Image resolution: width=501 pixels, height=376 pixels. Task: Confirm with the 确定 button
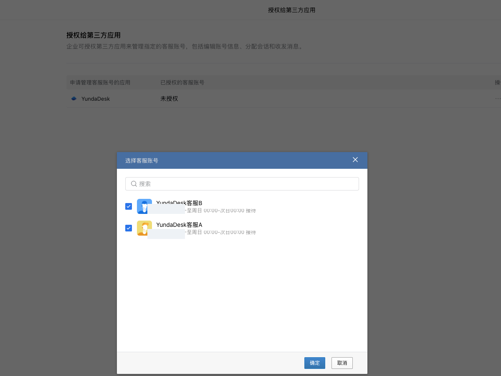point(315,363)
